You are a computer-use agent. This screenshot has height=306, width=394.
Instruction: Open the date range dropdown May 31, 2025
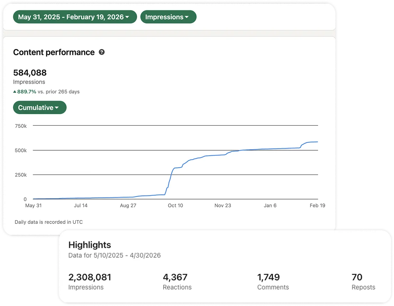[x=75, y=17]
